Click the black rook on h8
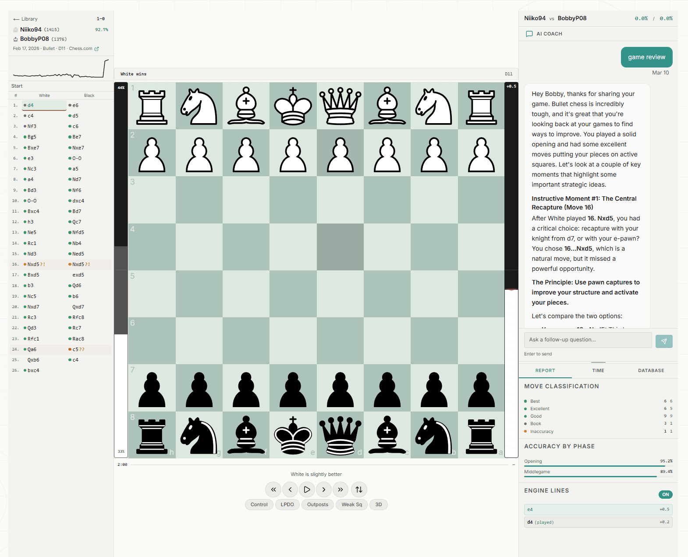The image size is (688, 557). pyautogui.click(x=152, y=435)
